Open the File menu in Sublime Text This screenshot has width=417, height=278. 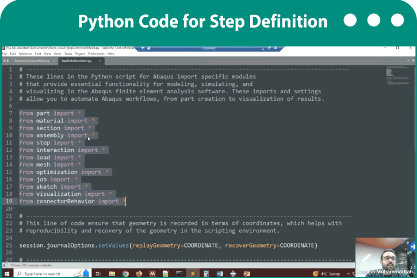click(x=5, y=54)
